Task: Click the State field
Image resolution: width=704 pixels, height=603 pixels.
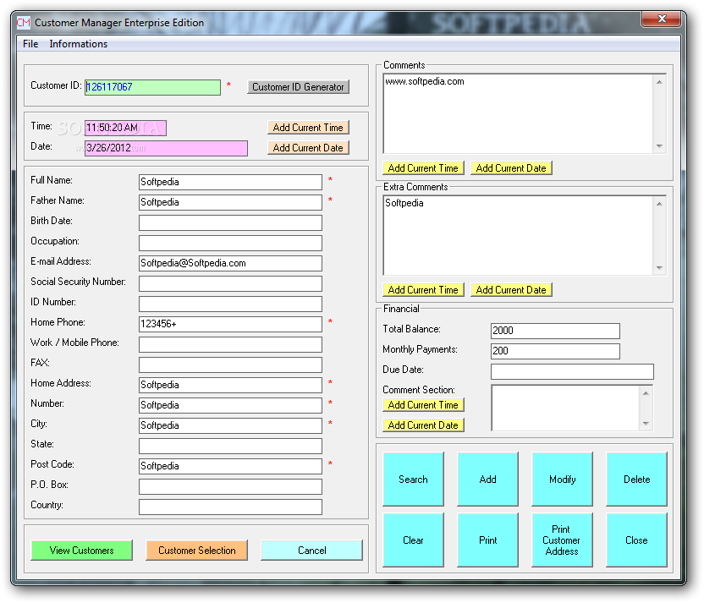Action: coord(230,446)
